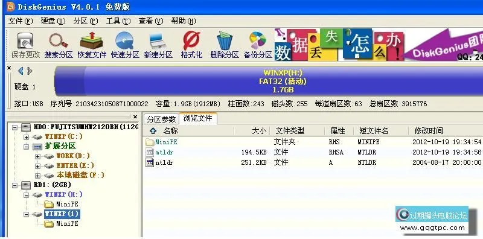Click Delete Partition (删除分区) icon
Image resolution: width=483 pixels, height=239 pixels.
point(225,40)
